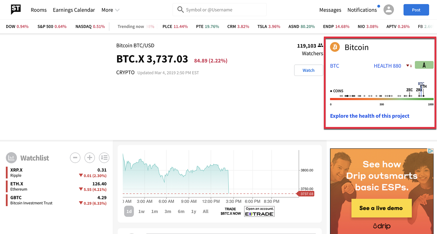Click the 3737.03 price tag on chart

point(306,194)
